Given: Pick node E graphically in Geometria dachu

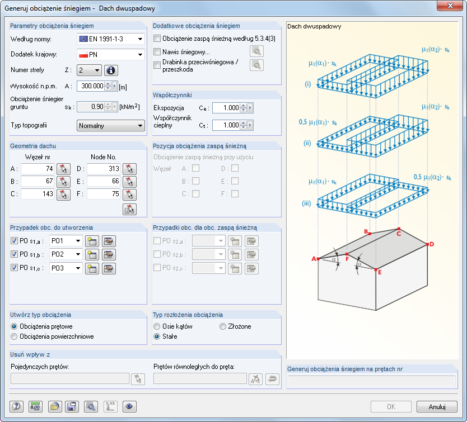Looking at the screenshot, I should coord(129,182).
